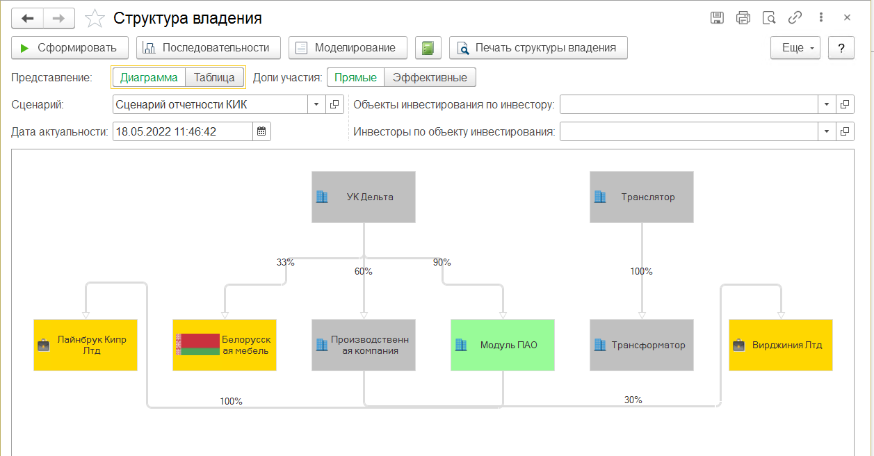Screen dimensions: 874x456
Task: Click the forward navigation arrow
Action: tap(60, 18)
